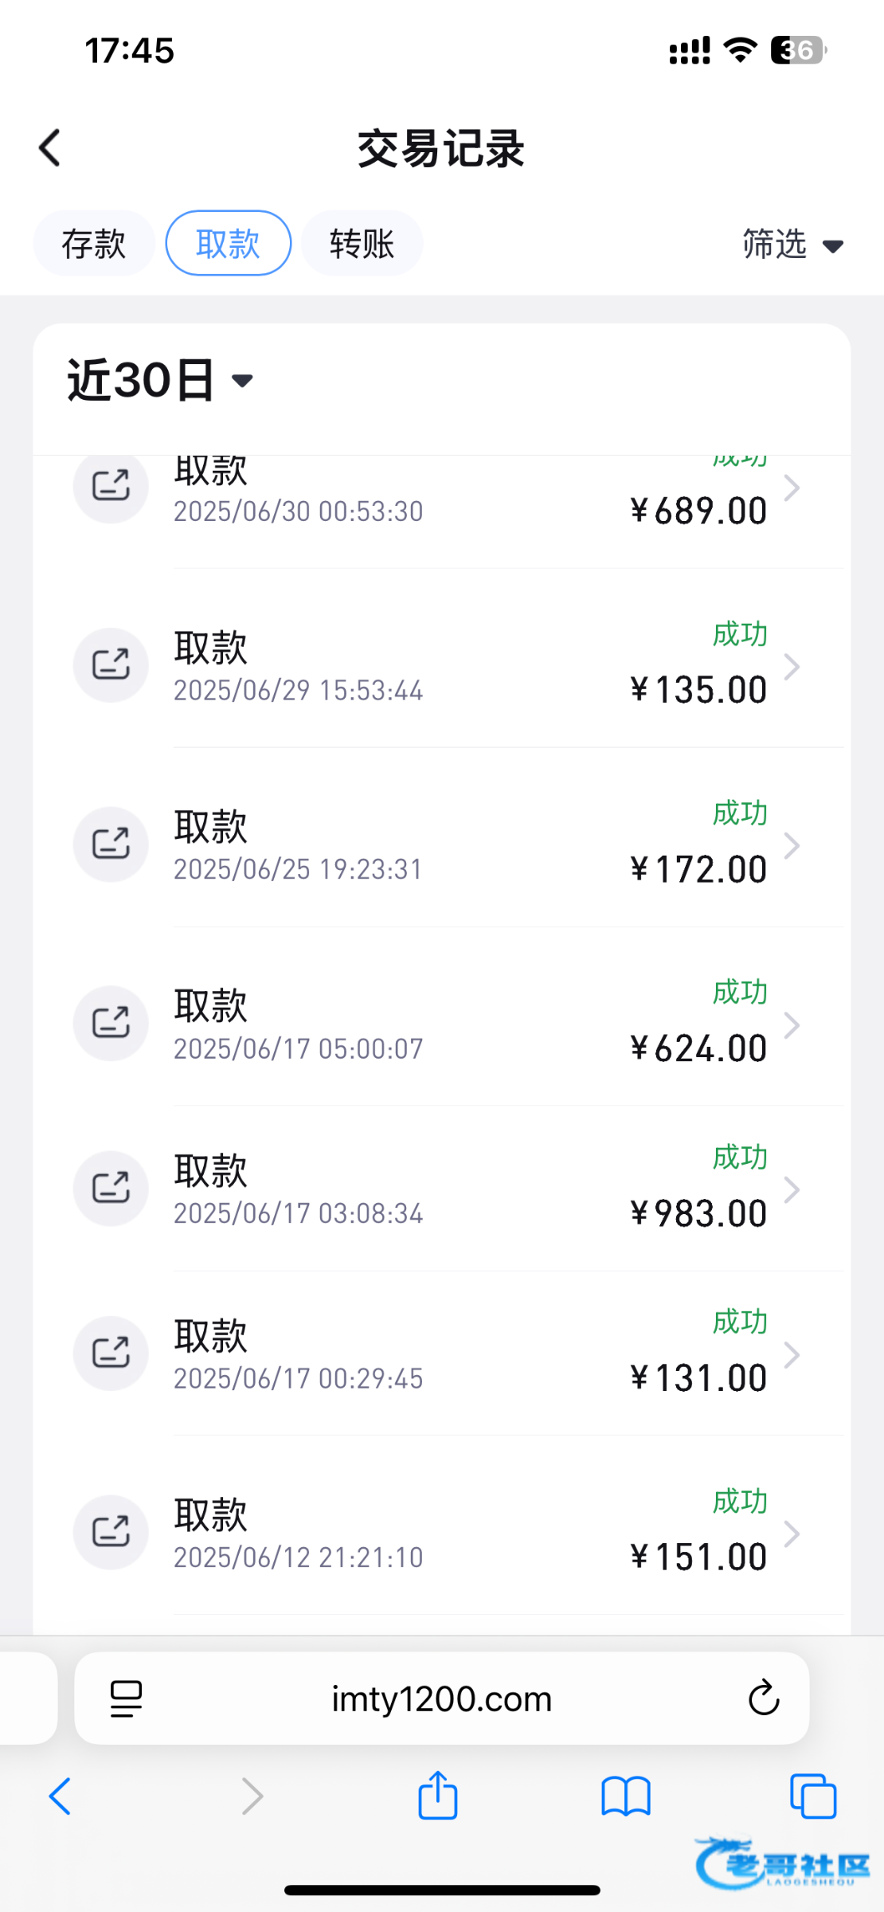Switch to the 转账 tab
884x1912 pixels.
tap(362, 244)
